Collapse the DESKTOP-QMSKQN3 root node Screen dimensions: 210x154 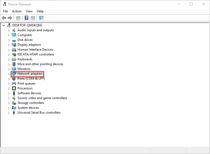pyautogui.click(x=3, y=25)
